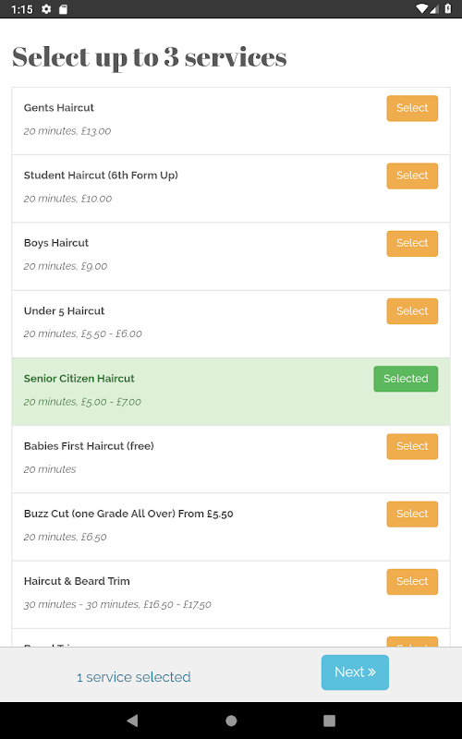
Task: Select Haircut & Beard Trim service
Action: click(412, 582)
